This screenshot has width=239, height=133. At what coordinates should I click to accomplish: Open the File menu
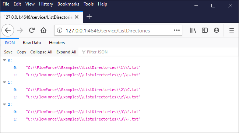(x=6, y=4)
